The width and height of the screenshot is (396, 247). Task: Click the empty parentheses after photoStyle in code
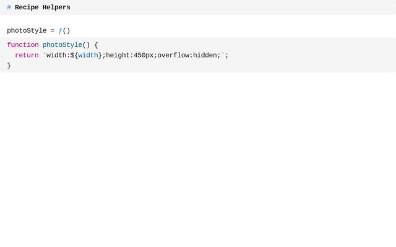(86, 45)
